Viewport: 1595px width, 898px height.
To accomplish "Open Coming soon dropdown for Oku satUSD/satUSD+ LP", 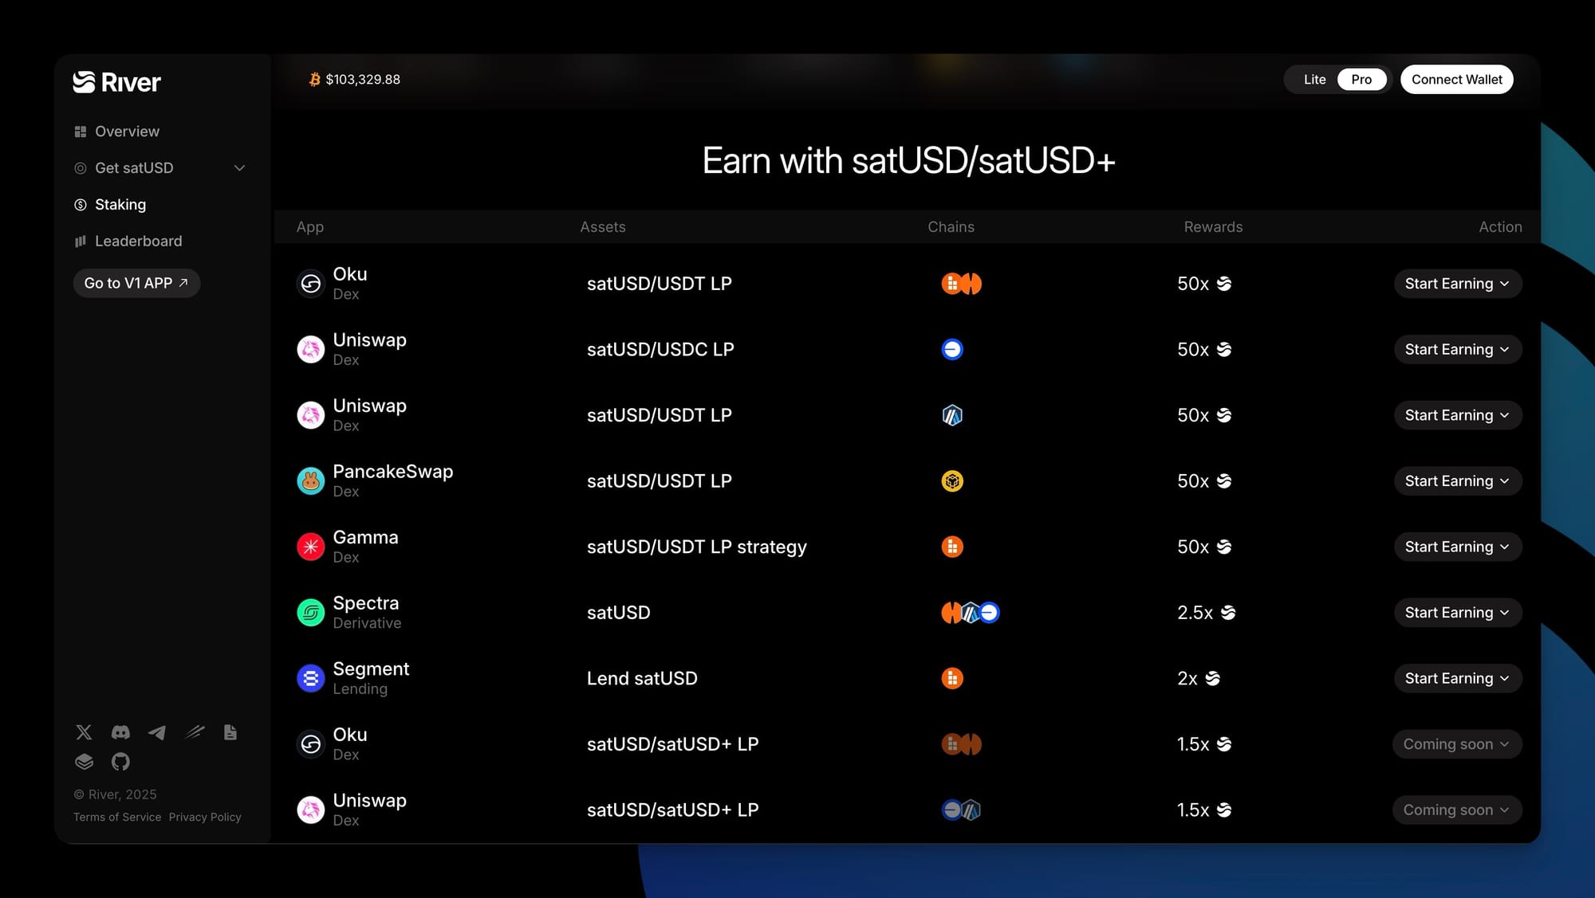I will pyautogui.click(x=1457, y=743).
